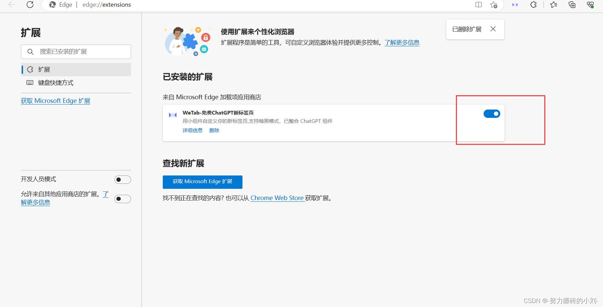Open Browser essentials heart icon
The width and height of the screenshot is (603, 307).
point(590,5)
